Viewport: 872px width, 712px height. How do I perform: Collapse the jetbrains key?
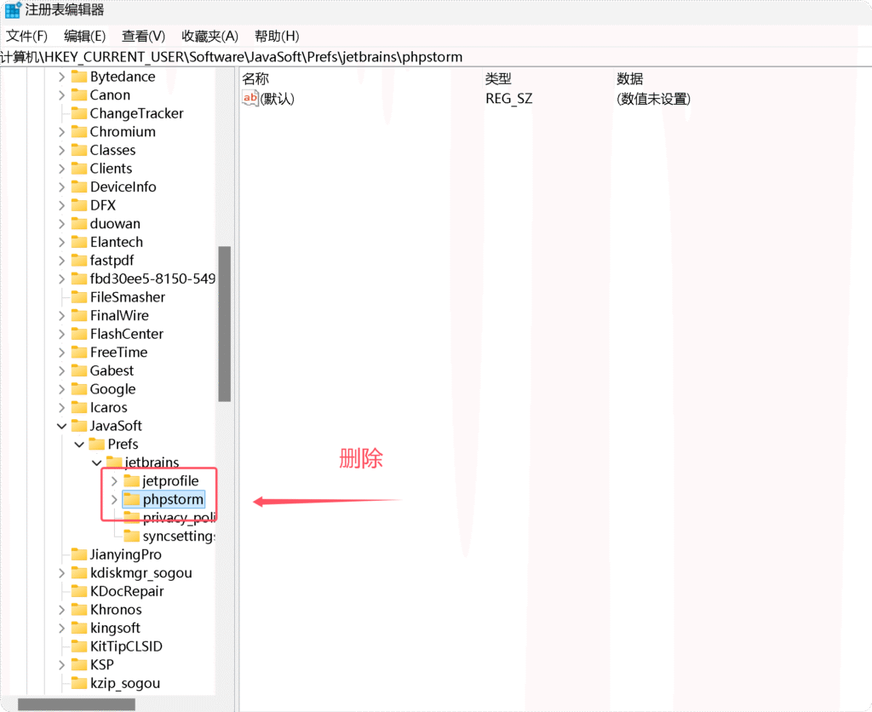point(97,462)
